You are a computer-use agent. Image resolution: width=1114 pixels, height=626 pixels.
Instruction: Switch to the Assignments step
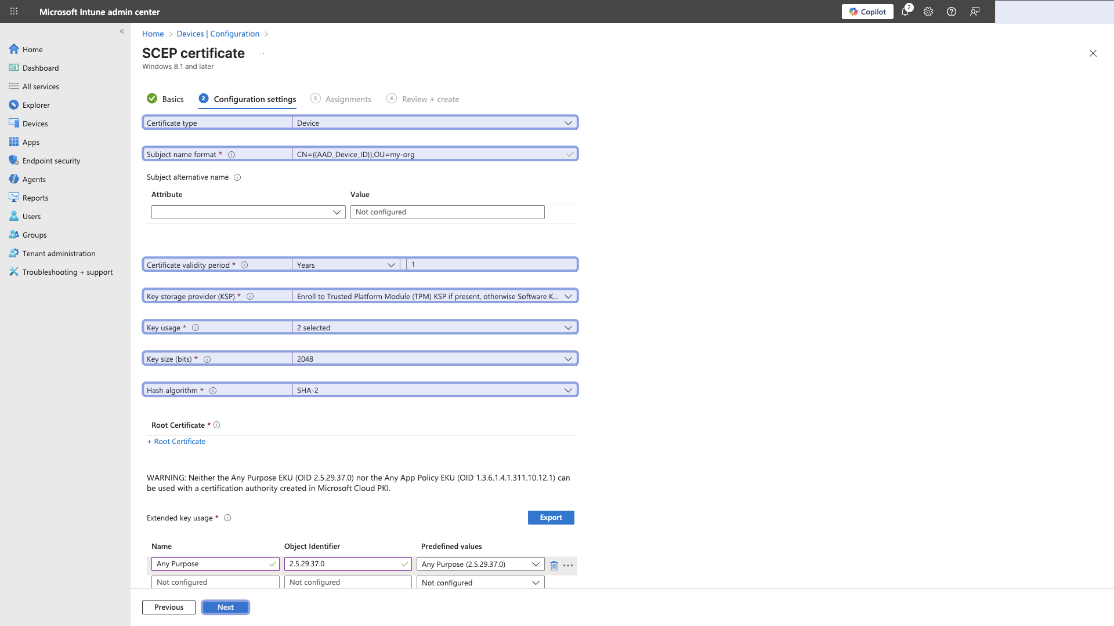coord(348,99)
